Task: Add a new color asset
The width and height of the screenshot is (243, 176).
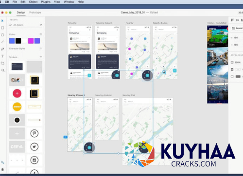Action: [41, 34]
